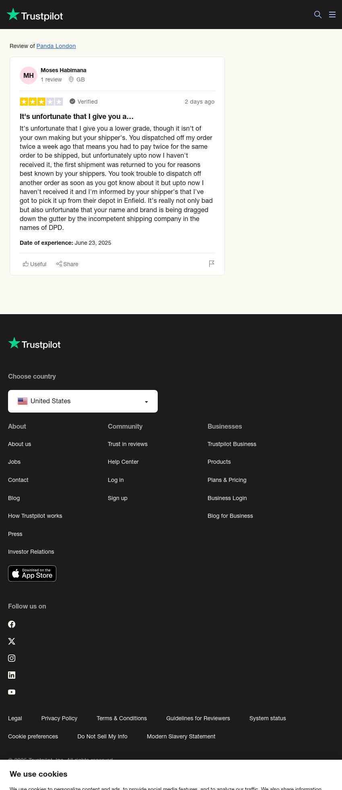Open Modern Slavery Statement link
This screenshot has width=342, height=790.
point(181,736)
